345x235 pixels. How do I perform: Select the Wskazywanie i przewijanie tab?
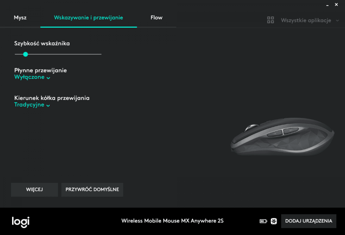click(88, 18)
